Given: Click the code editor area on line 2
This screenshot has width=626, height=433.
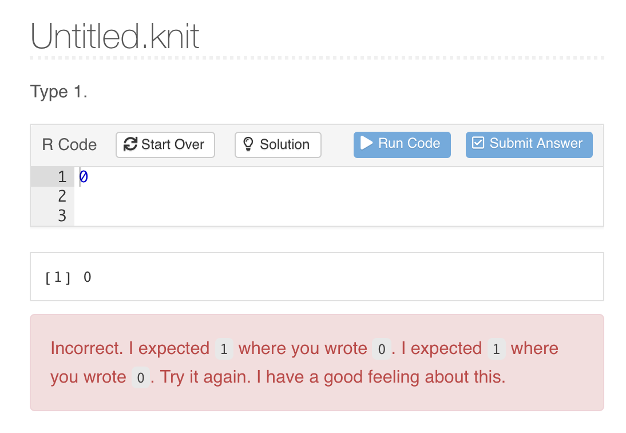Looking at the screenshot, I should 172,196.
